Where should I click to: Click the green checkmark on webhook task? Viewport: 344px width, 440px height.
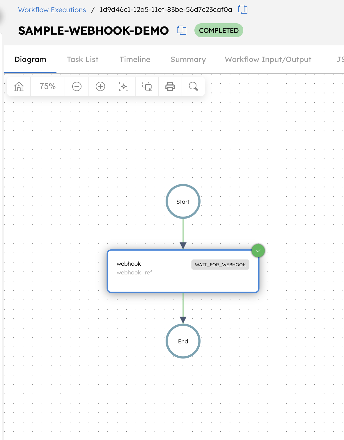click(258, 251)
